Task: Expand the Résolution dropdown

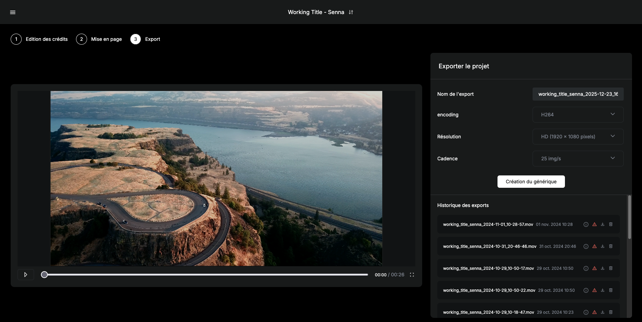Action: coord(578,137)
